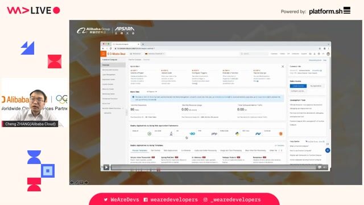Screen dimensions: 364x205
Task: Select the php framework icon
Action: [x=214, y=134]
